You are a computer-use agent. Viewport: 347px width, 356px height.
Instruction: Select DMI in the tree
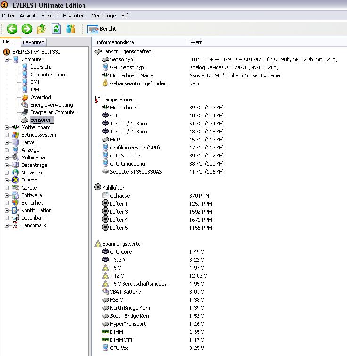[35, 82]
